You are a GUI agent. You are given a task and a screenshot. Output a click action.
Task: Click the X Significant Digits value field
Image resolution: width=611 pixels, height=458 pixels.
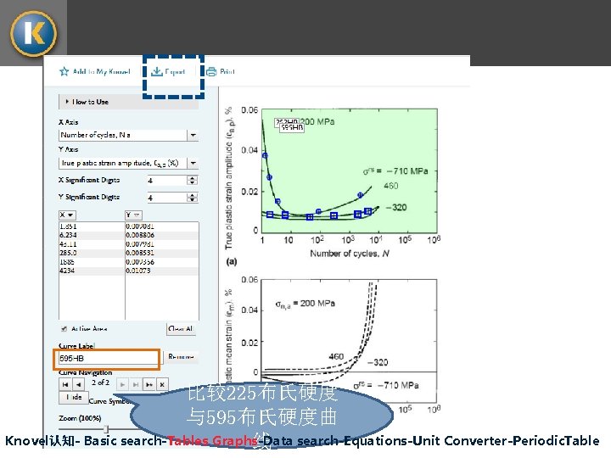167,181
